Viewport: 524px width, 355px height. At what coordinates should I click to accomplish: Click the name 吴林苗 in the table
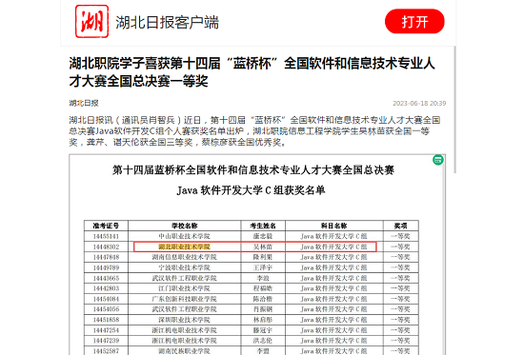[x=263, y=247]
